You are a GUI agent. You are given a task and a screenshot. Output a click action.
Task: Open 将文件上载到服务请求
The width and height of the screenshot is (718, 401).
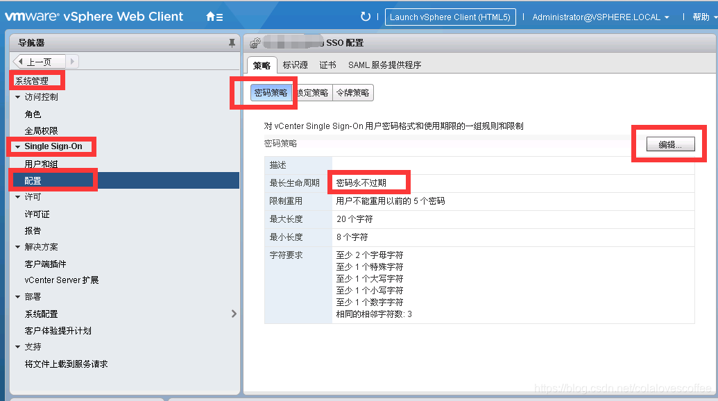[x=67, y=364]
